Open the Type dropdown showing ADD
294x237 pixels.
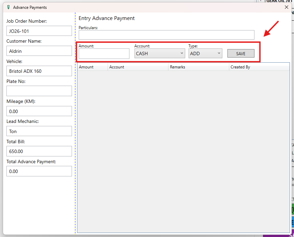(x=205, y=53)
